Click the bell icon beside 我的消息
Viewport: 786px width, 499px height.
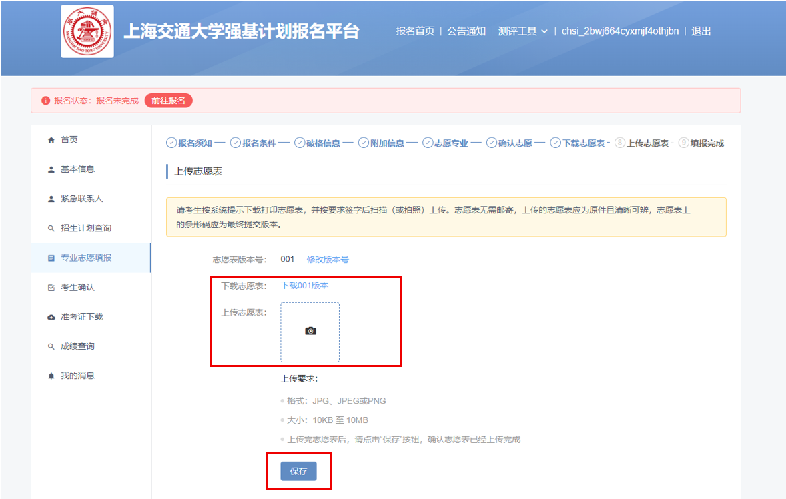pyautogui.click(x=51, y=376)
